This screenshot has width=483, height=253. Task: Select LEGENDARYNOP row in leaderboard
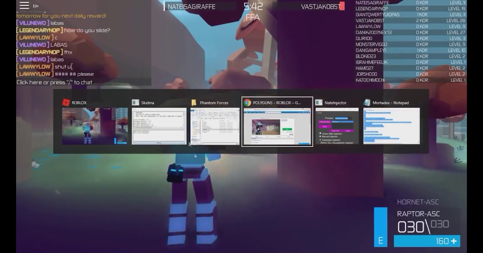(411, 8)
